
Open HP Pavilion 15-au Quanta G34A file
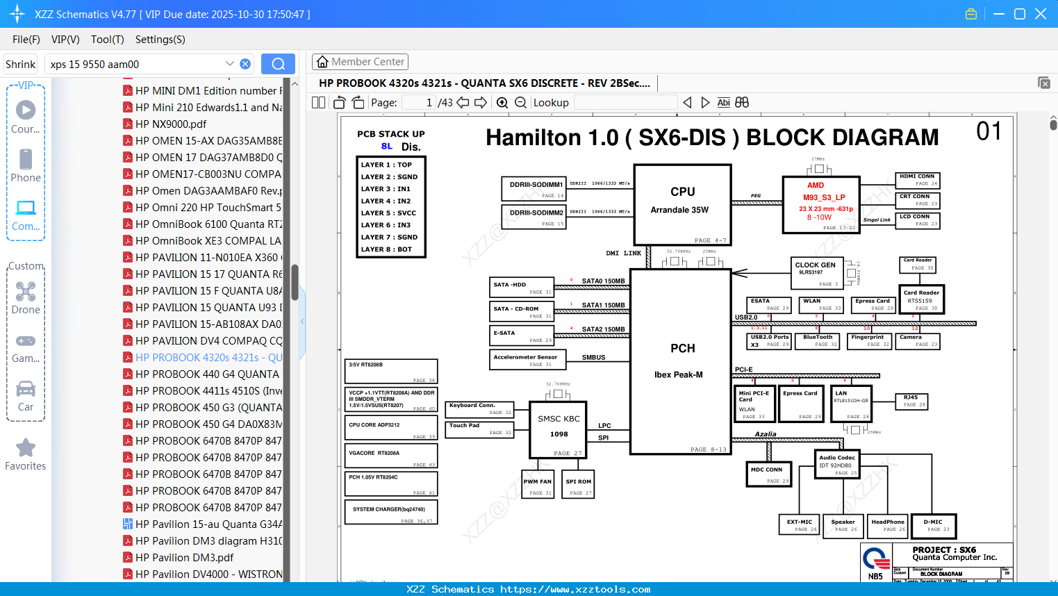pyautogui.click(x=202, y=524)
